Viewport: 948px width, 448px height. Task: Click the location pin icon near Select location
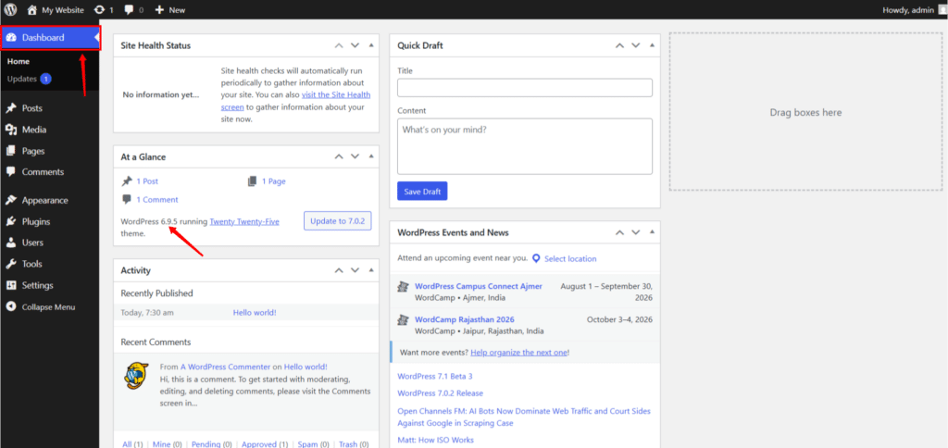click(536, 259)
